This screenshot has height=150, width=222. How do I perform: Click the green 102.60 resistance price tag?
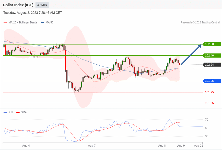point(212,44)
